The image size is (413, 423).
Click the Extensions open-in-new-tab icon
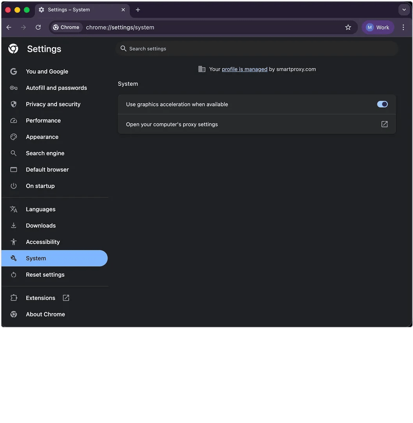coord(66,298)
